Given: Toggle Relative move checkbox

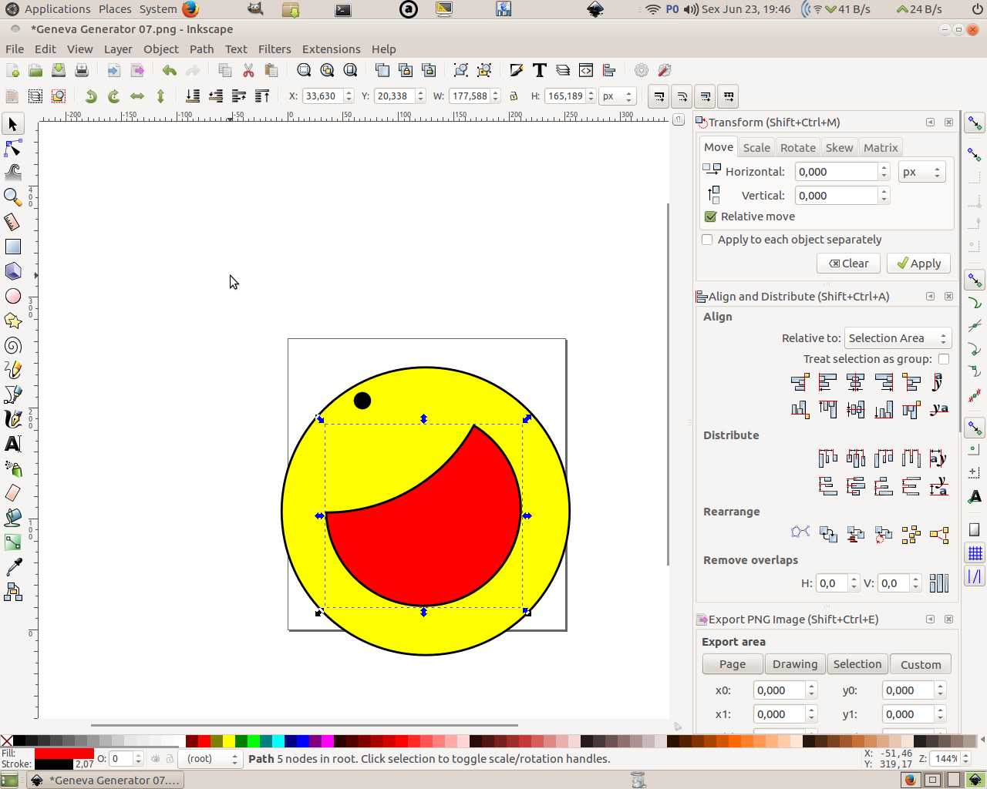Looking at the screenshot, I should click(711, 217).
